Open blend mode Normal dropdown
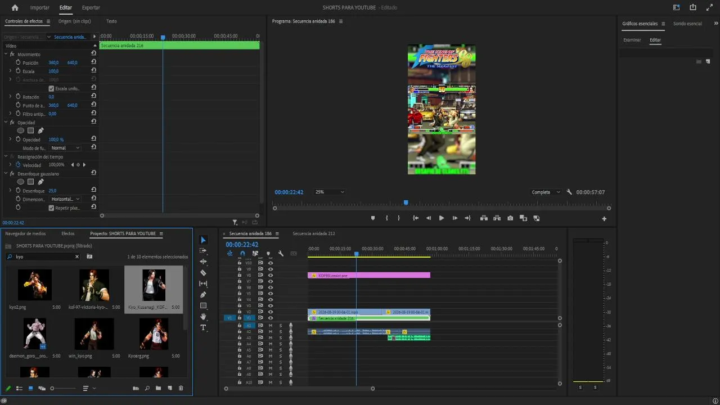This screenshot has width=720, height=405. [x=65, y=148]
